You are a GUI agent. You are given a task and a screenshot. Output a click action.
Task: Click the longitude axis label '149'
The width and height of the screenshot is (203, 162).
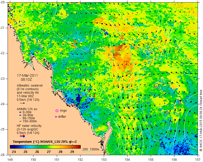10,159
